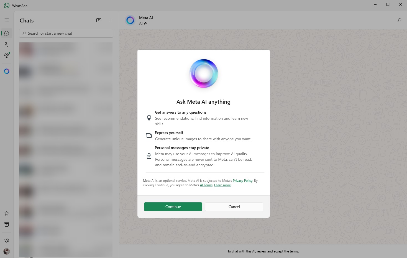Viewport: 407px width, 258px height.
Task: Open your profile picture avatar
Action: click(x=7, y=251)
